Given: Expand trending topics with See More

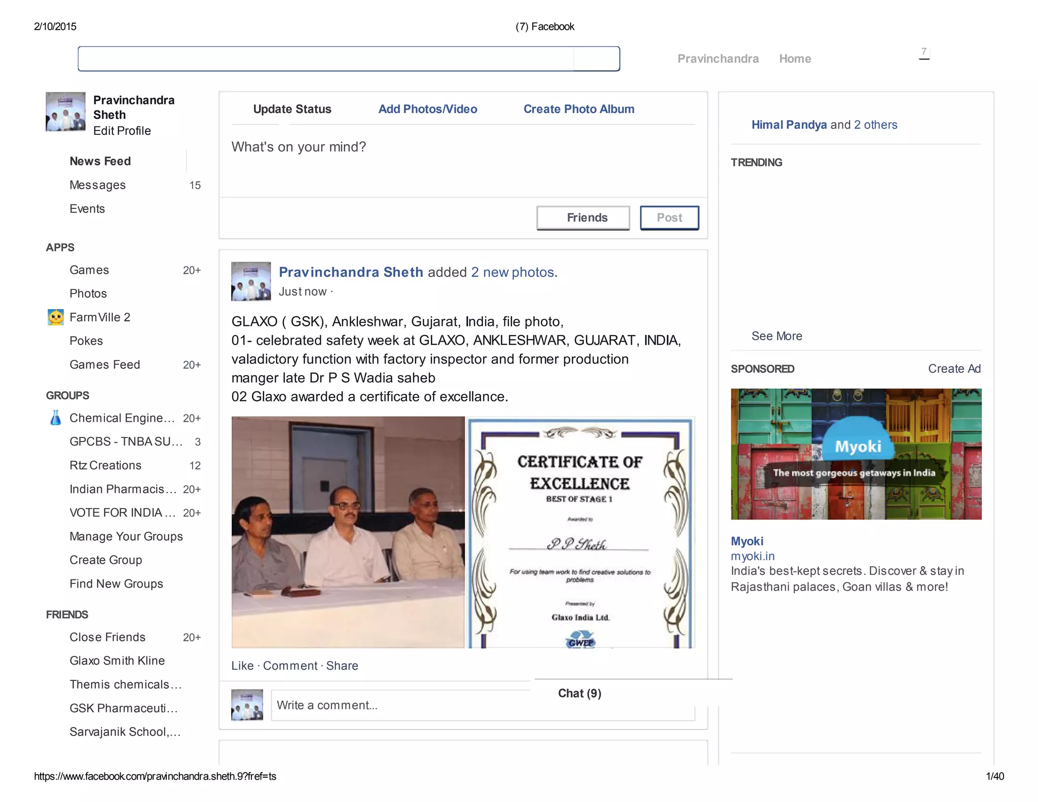Looking at the screenshot, I should pos(776,336).
